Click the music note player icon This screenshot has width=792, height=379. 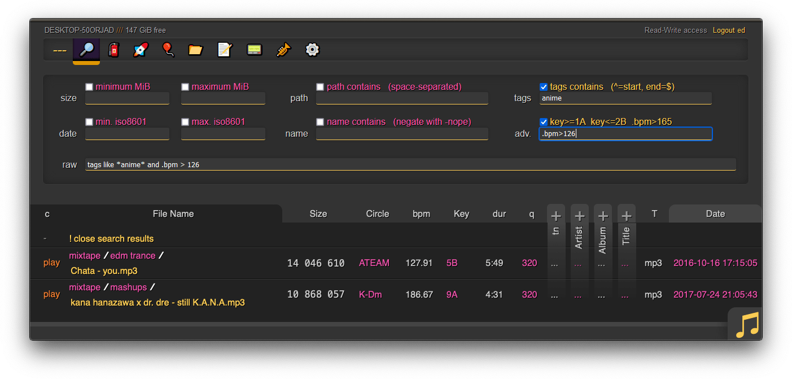744,324
